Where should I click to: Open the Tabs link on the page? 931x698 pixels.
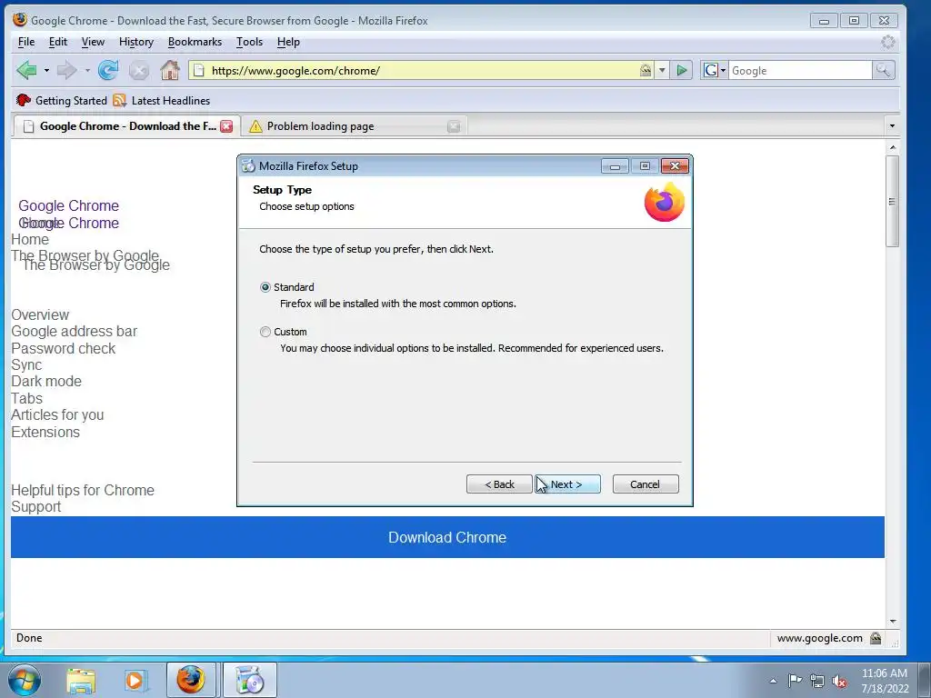tap(26, 398)
